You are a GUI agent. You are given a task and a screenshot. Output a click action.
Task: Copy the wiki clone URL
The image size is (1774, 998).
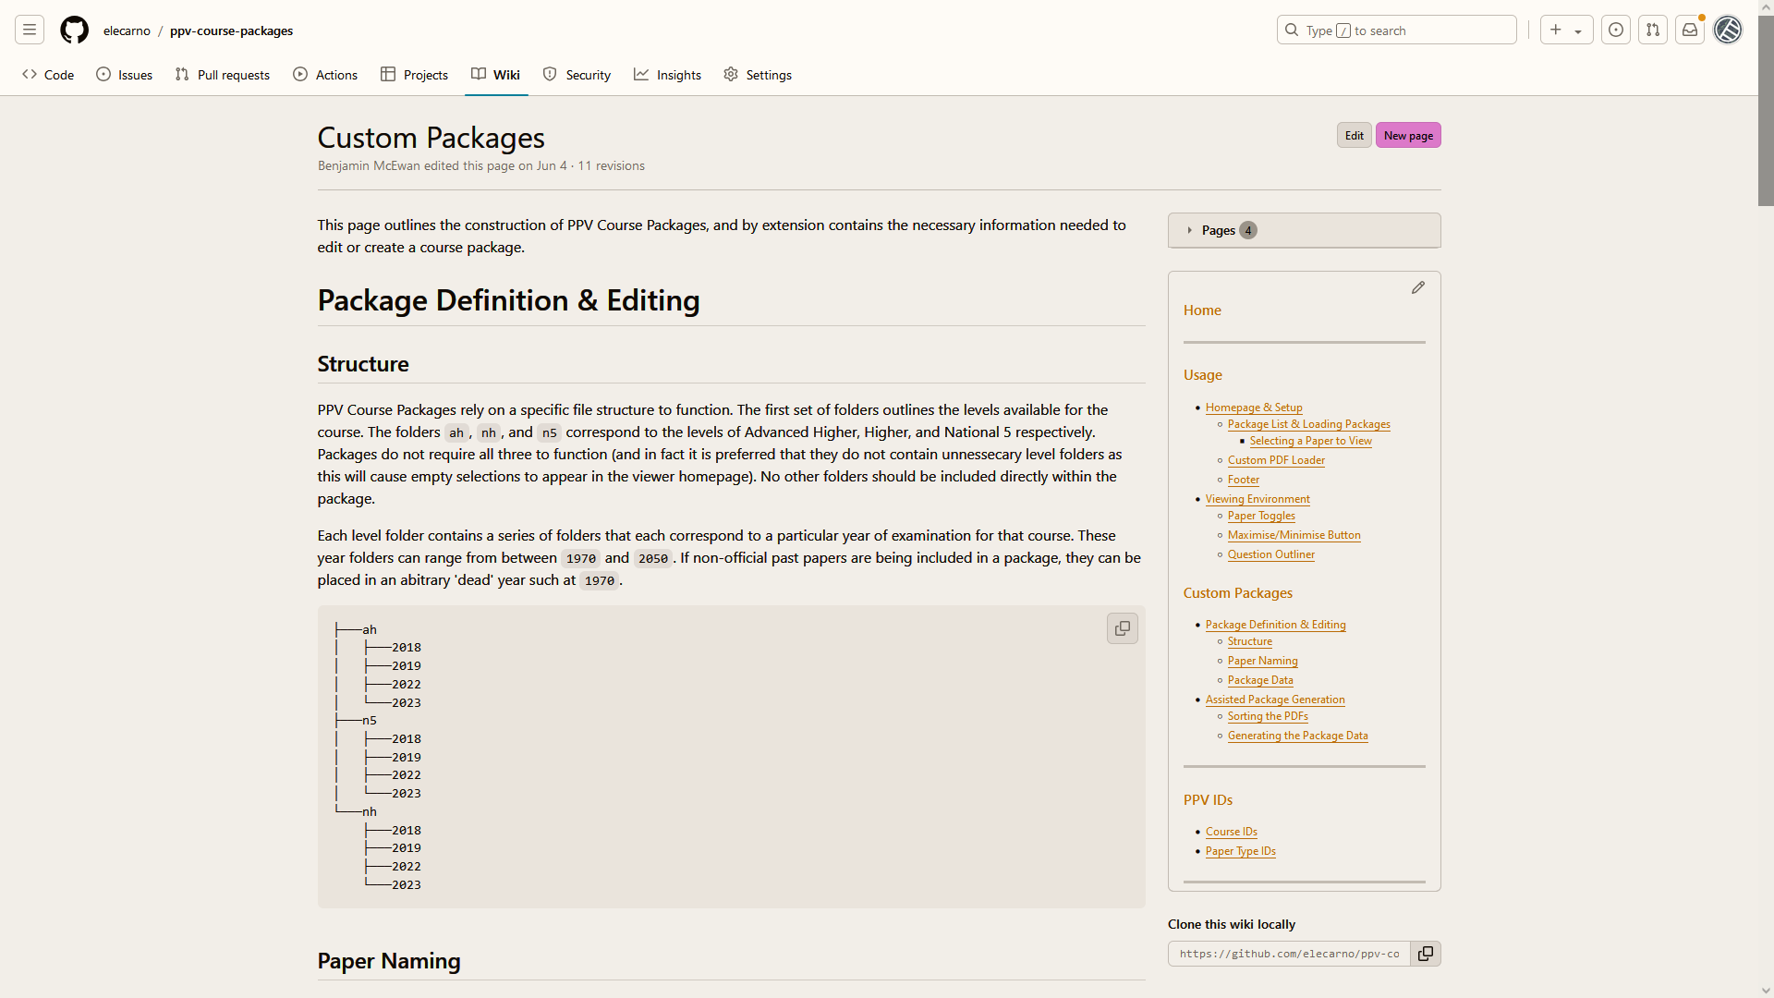point(1426,954)
